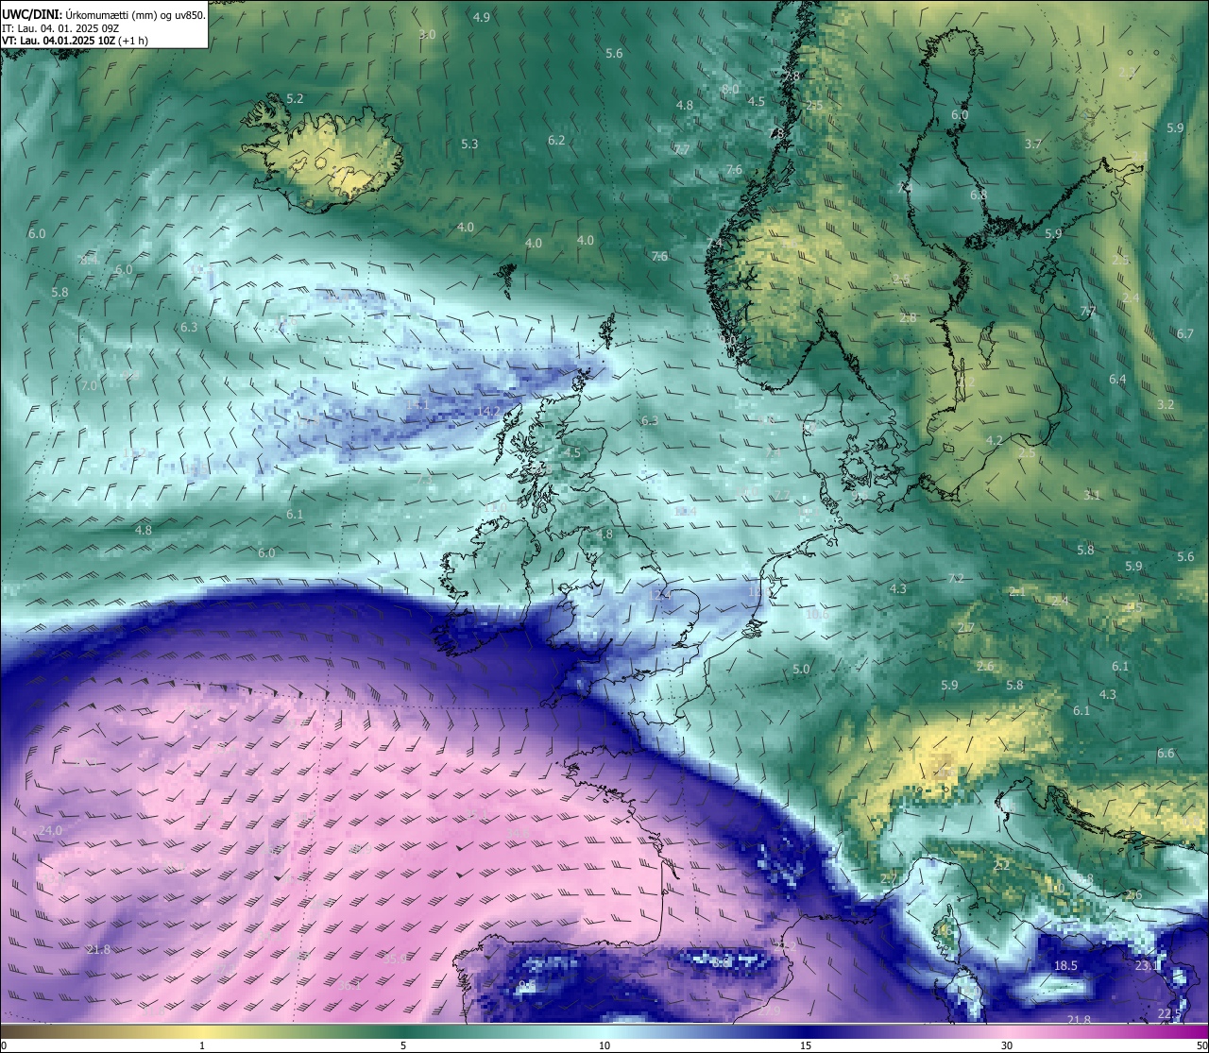Click the '2.1' value over central Europe
The width and height of the screenshot is (1209, 1053).
pyautogui.click(x=1016, y=591)
